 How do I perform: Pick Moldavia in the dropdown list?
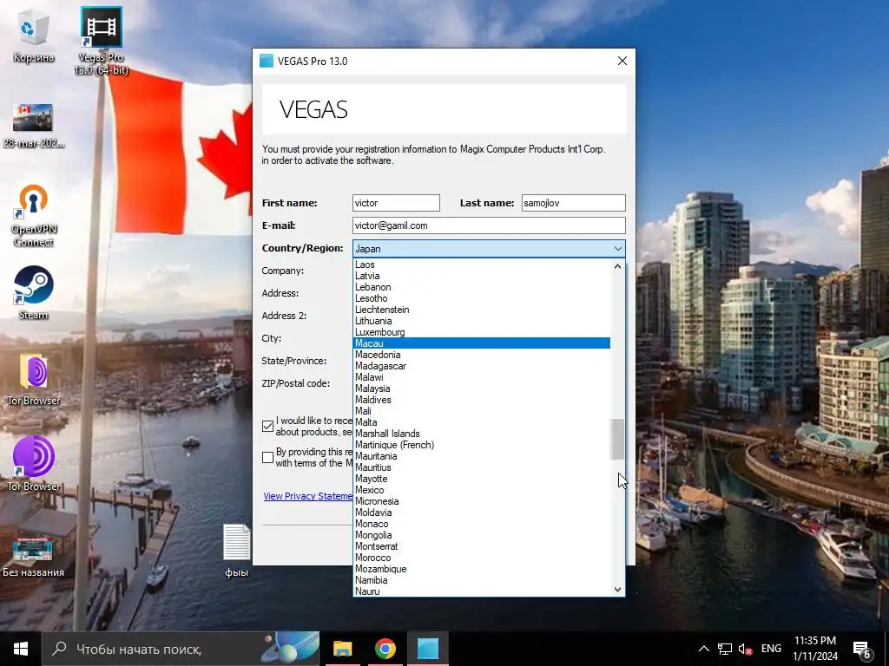point(481,513)
